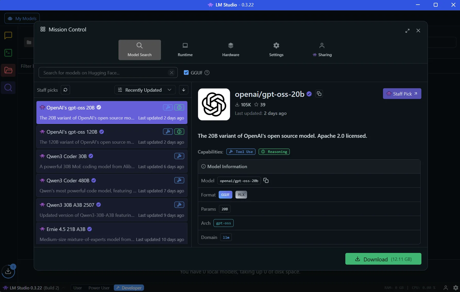Select Qwen3 Coder 30B in list
Viewport: 460px width, 292px height.
[x=112, y=161]
